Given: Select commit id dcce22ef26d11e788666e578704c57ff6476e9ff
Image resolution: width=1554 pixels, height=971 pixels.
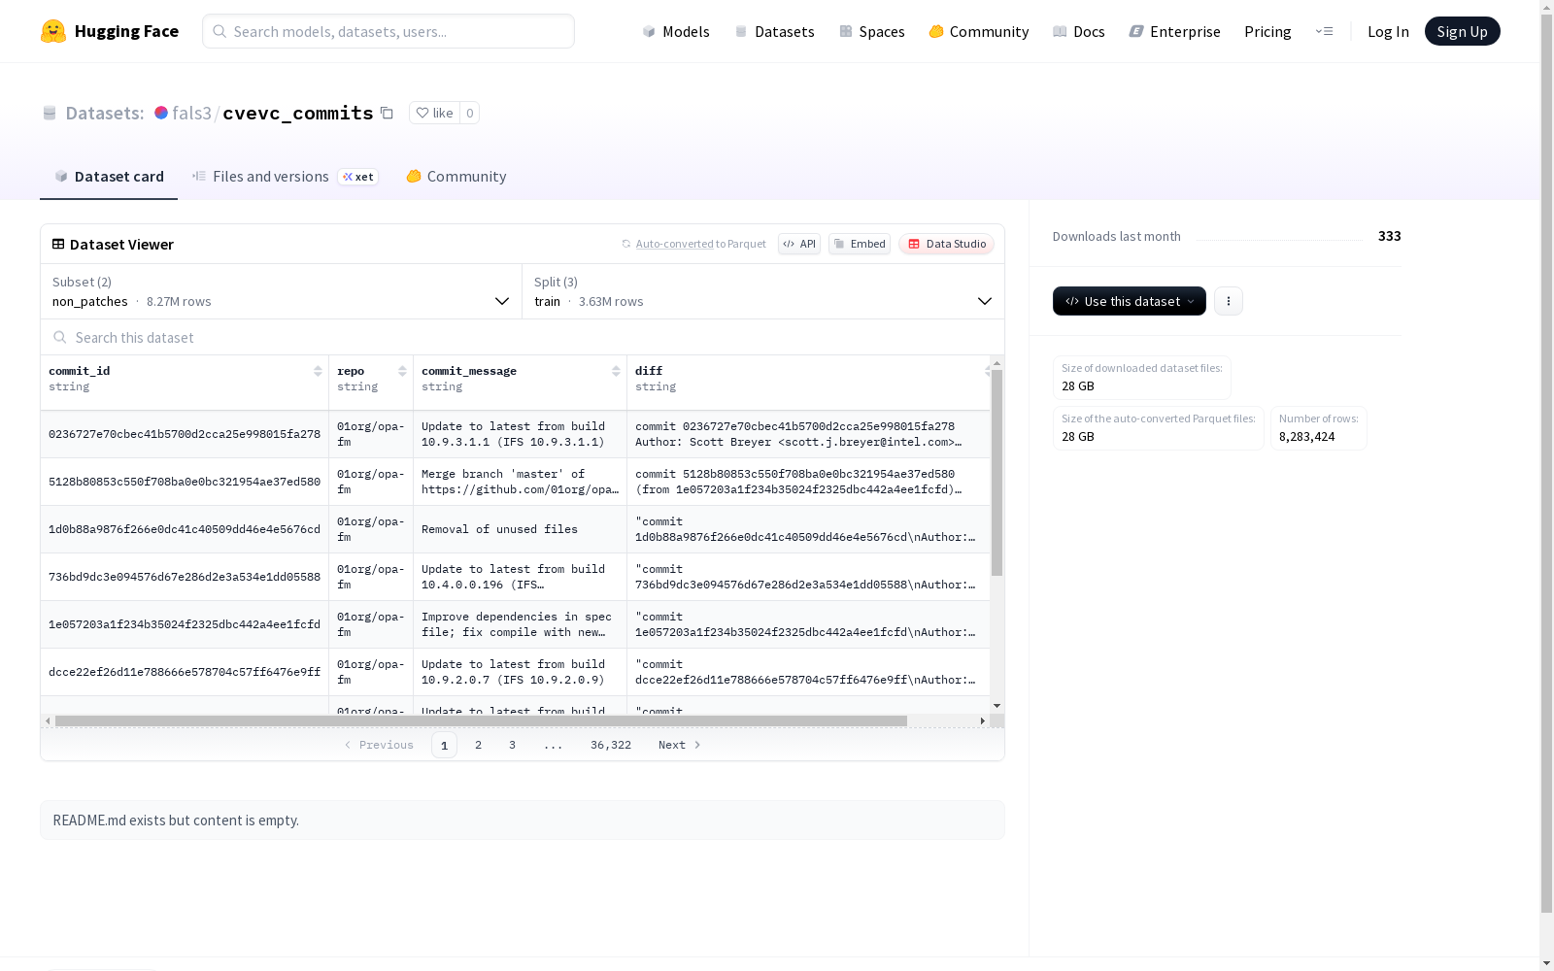Looking at the screenshot, I should coord(185,672).
